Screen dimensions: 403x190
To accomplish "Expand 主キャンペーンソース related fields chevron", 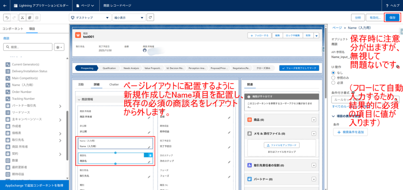I will [x=60, y=120].
